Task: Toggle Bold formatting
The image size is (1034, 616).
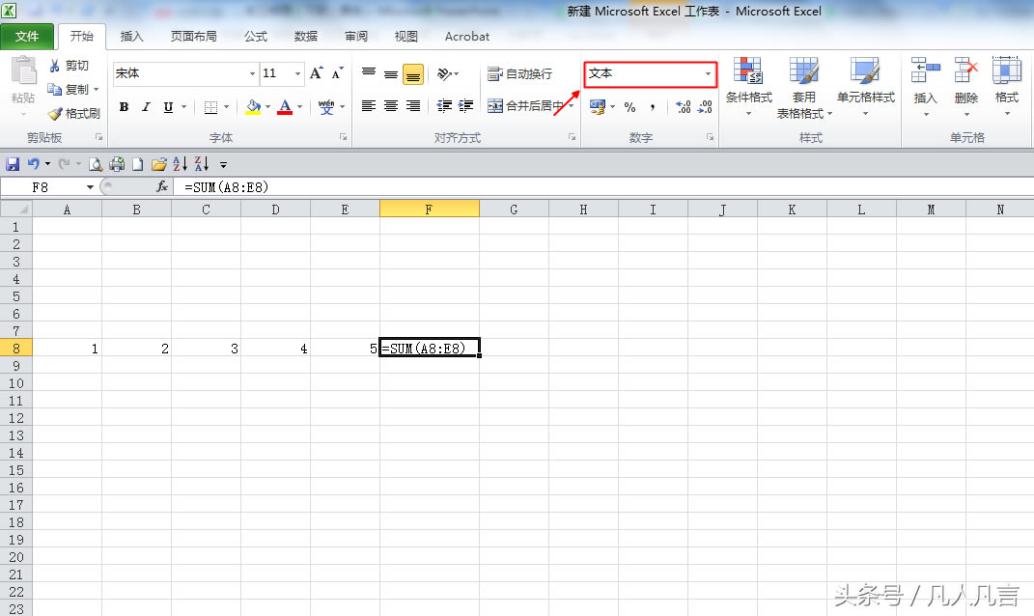Action: click(x=124, y=107)
